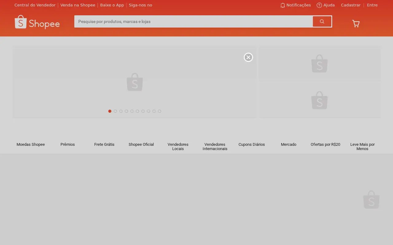Select eighth carousel dot indicator

(x=149, y=111)
